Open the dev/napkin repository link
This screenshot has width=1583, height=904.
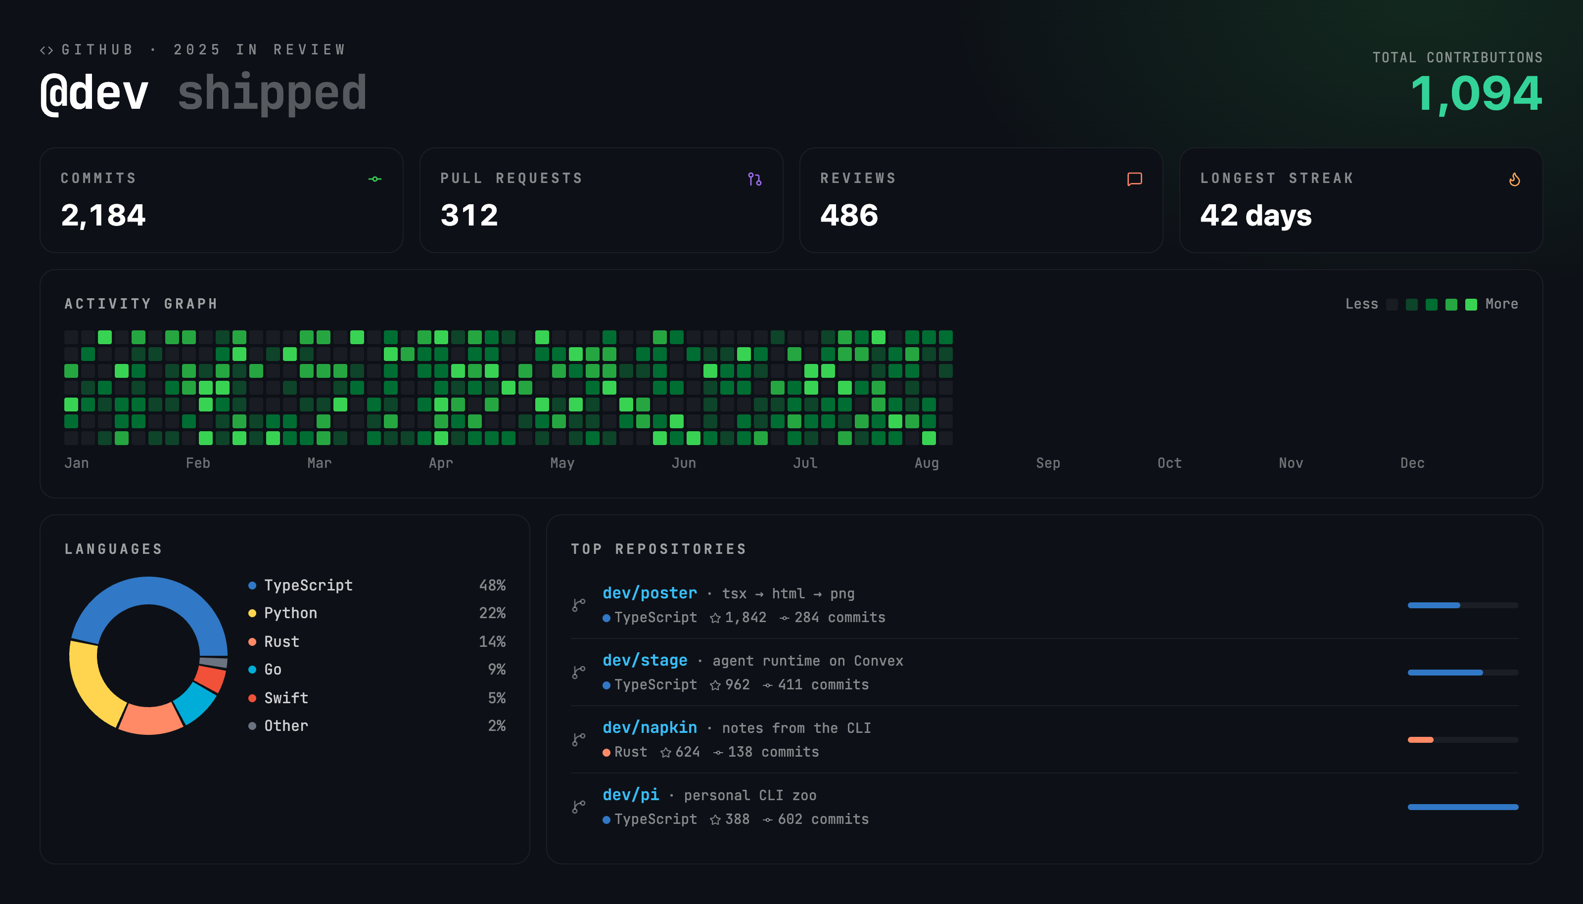pos(650,727)
